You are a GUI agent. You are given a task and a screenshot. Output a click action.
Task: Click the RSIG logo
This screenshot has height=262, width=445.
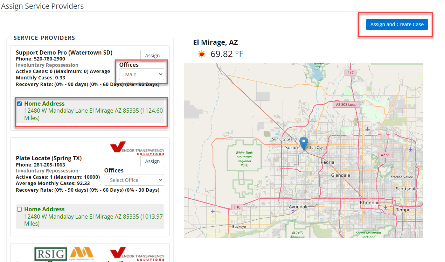click(50, 254)
